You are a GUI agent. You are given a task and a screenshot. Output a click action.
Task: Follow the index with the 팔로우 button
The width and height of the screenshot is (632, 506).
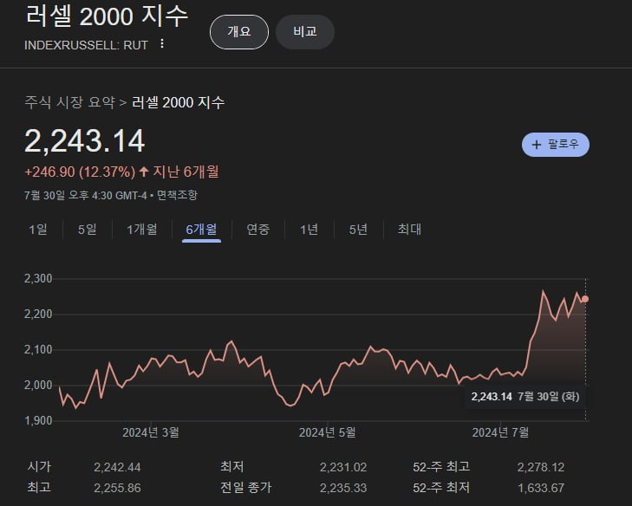tap(556, 144)
